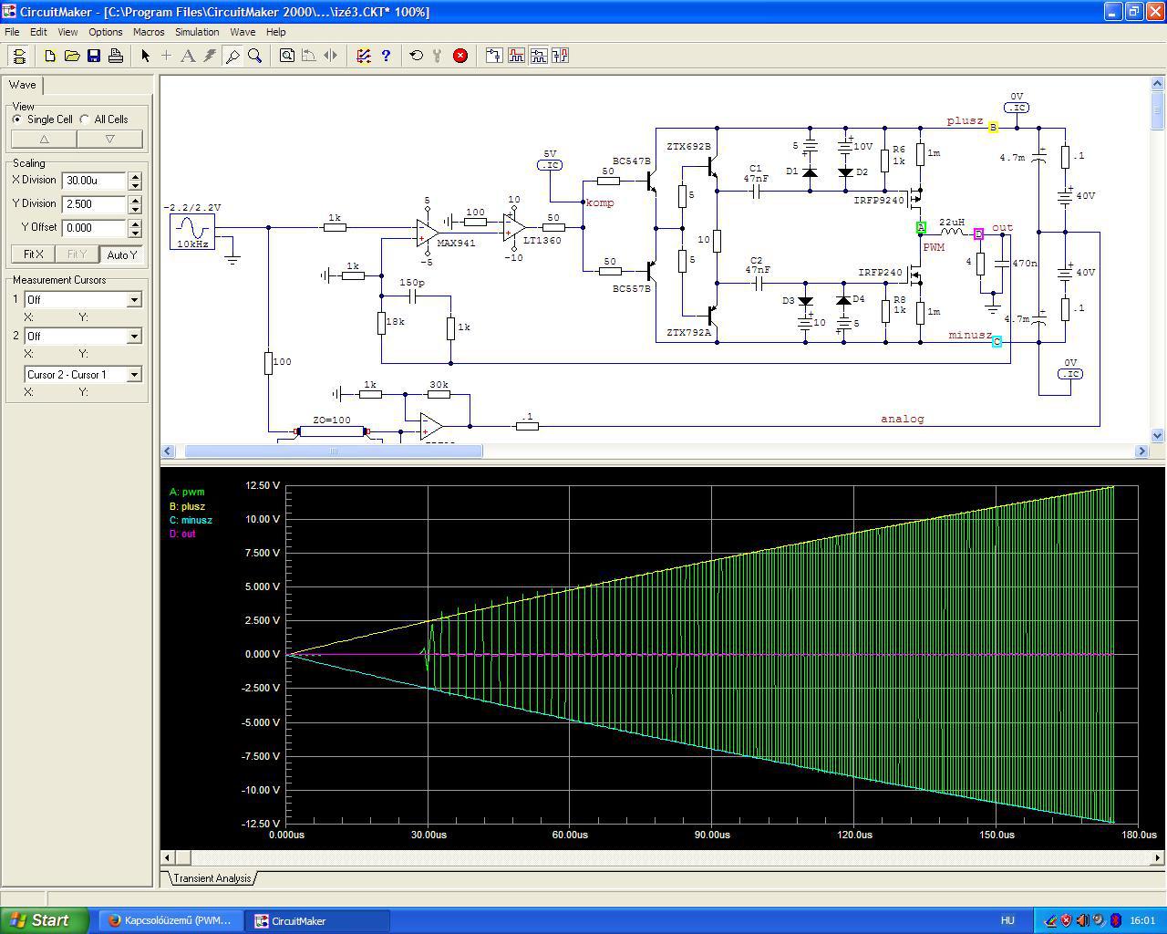Click the Windows Start button
Viewport: 1167px width, 934px height.
(44, 920)
